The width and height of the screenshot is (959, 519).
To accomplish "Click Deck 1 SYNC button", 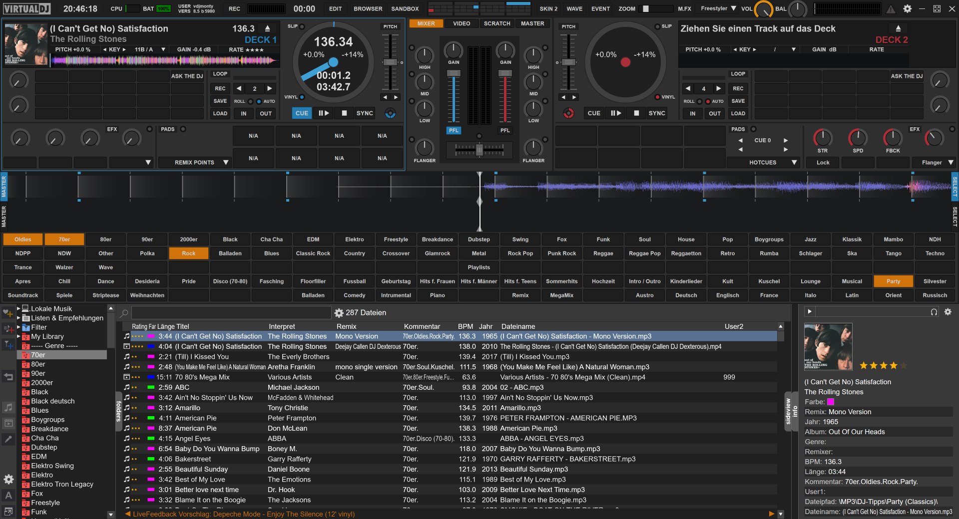I will pos(365,113).
